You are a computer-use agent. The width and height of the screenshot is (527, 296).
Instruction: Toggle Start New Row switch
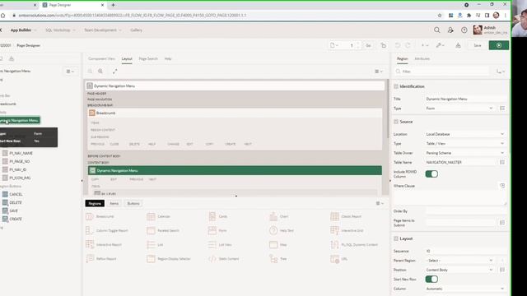click(431, 279)
